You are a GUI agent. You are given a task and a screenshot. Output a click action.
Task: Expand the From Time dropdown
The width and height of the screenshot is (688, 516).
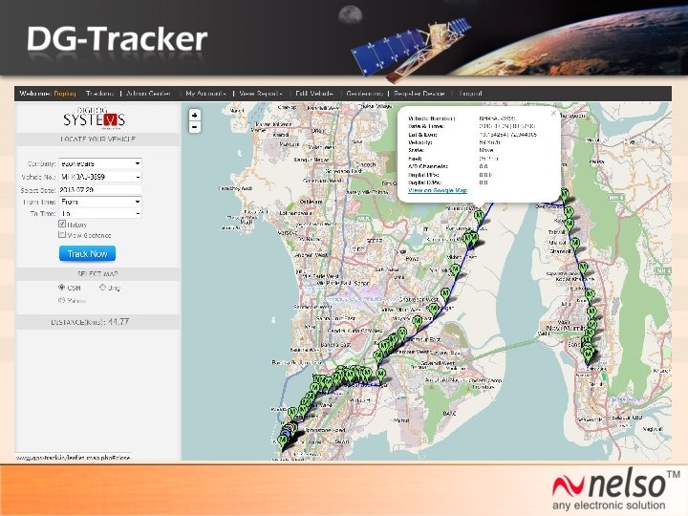(100, 202)
